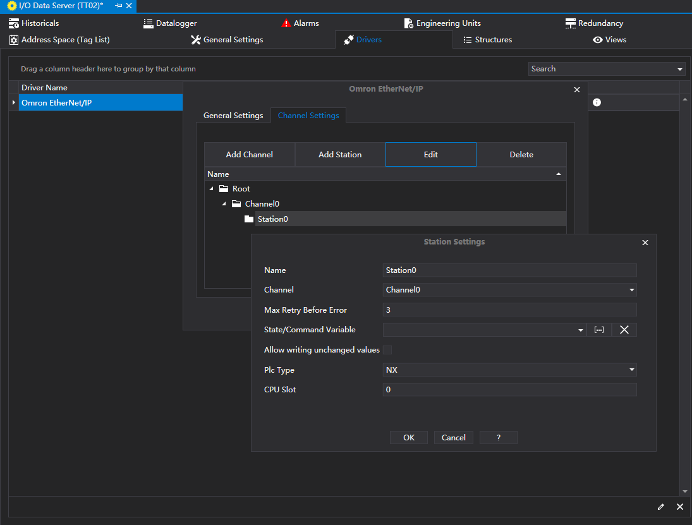Click the Search box dropdown arrow

point(680,69)
